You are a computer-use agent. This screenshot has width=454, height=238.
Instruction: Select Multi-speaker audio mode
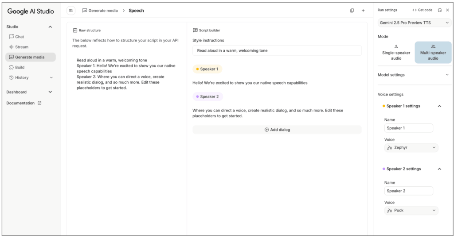[433, 52]
